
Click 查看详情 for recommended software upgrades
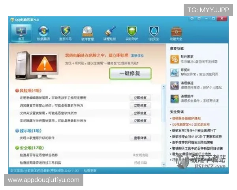tap(140, 138)
